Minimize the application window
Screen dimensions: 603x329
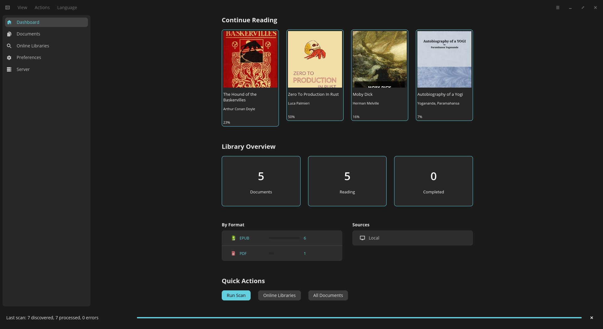point(570,8)
